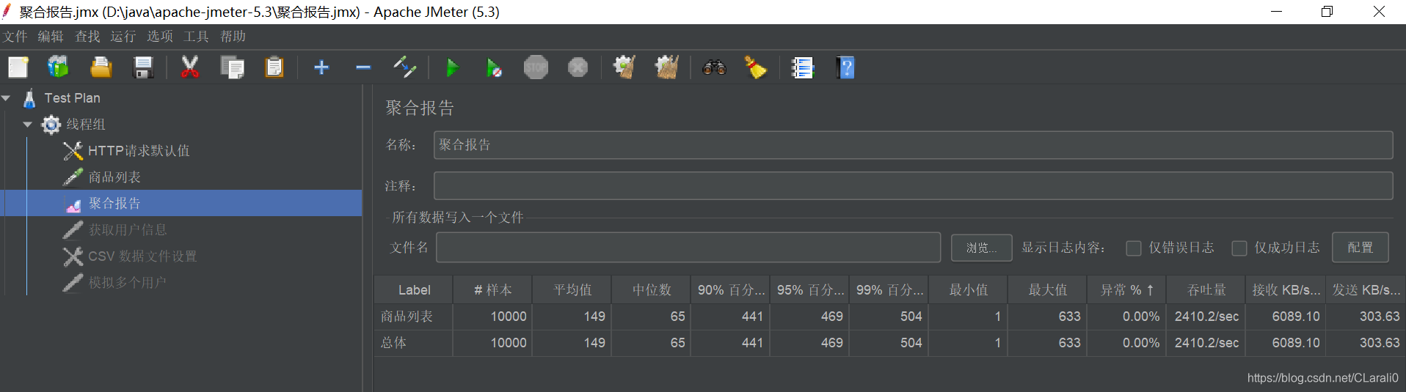Click the 浏览... browse button
The height and width of the screenshot is (392, 1406).
(x=982, y=248)
